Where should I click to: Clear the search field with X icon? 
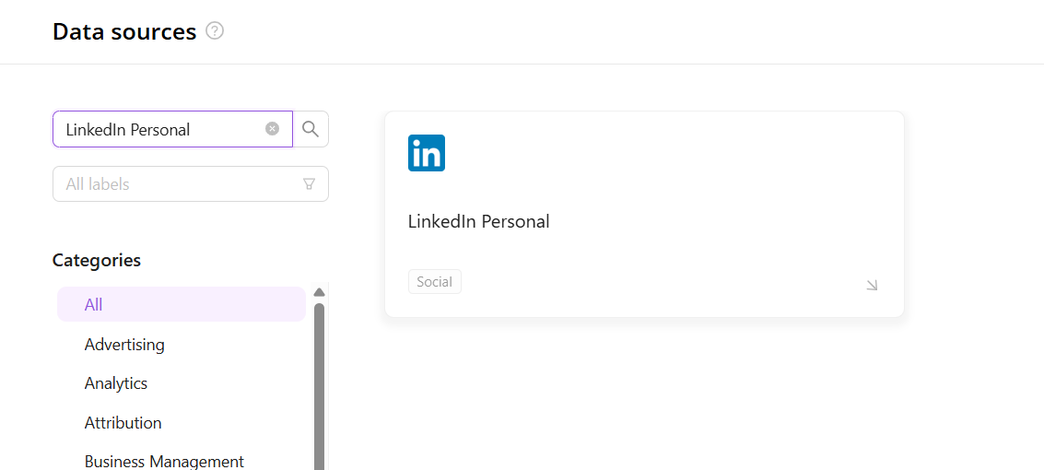(x=272, y=129)
